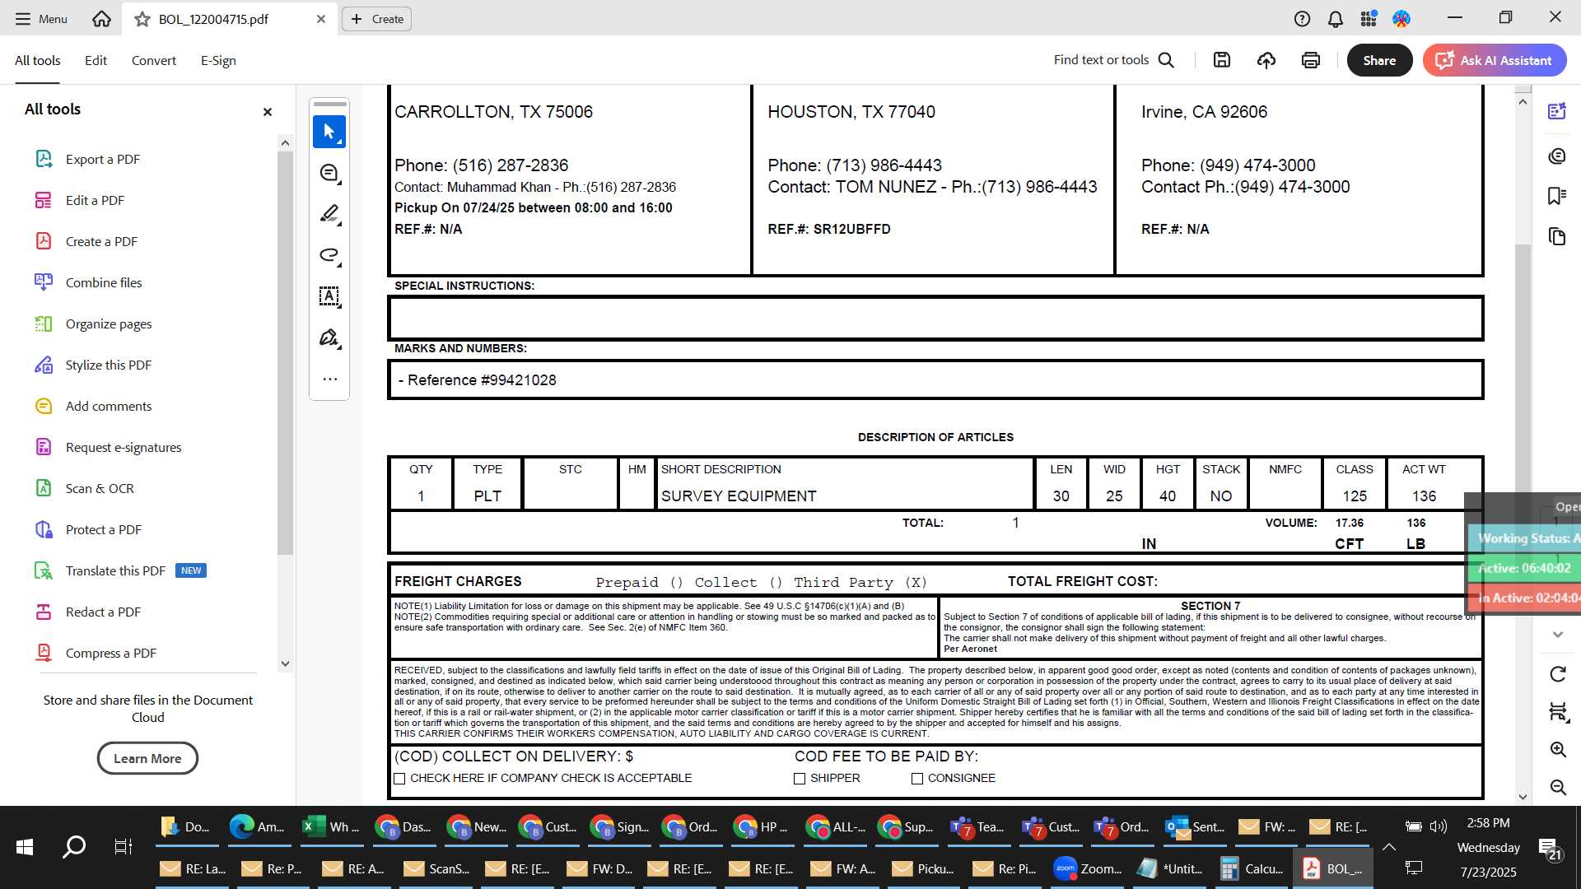This screenshot has height=889, width=1581.
Task: Check the company check acceptable box
Action: (x=399, y=779)
